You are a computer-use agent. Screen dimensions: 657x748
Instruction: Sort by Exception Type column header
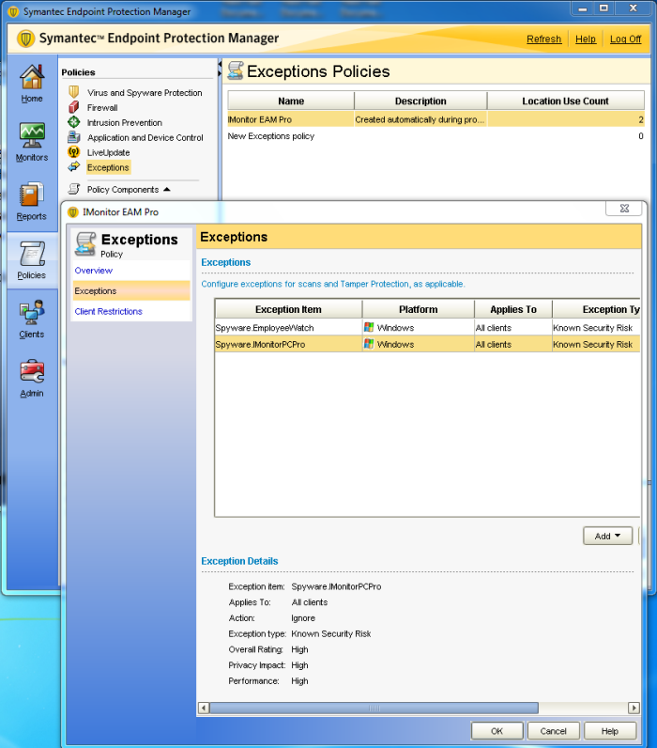[x=596, y=309]
